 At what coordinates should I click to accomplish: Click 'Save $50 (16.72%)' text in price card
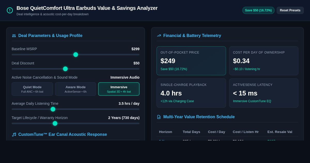[174, 69]
